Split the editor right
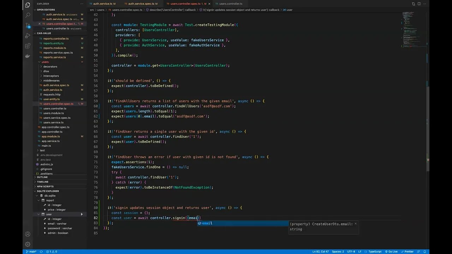452x254 pixels. 419,4
